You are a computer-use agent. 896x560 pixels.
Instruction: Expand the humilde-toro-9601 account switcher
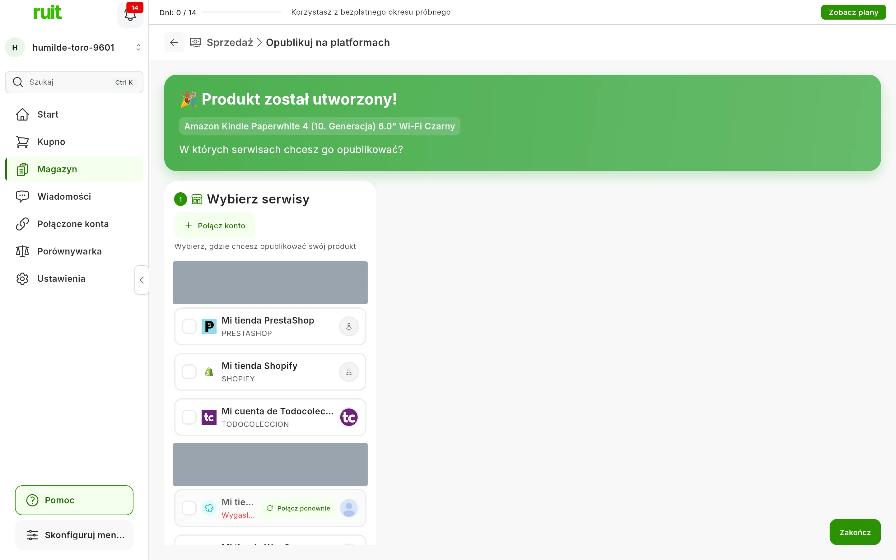(138, 47)
